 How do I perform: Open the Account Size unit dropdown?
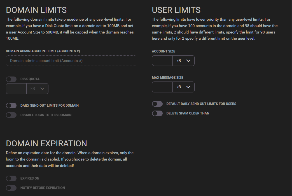(184, 61)
